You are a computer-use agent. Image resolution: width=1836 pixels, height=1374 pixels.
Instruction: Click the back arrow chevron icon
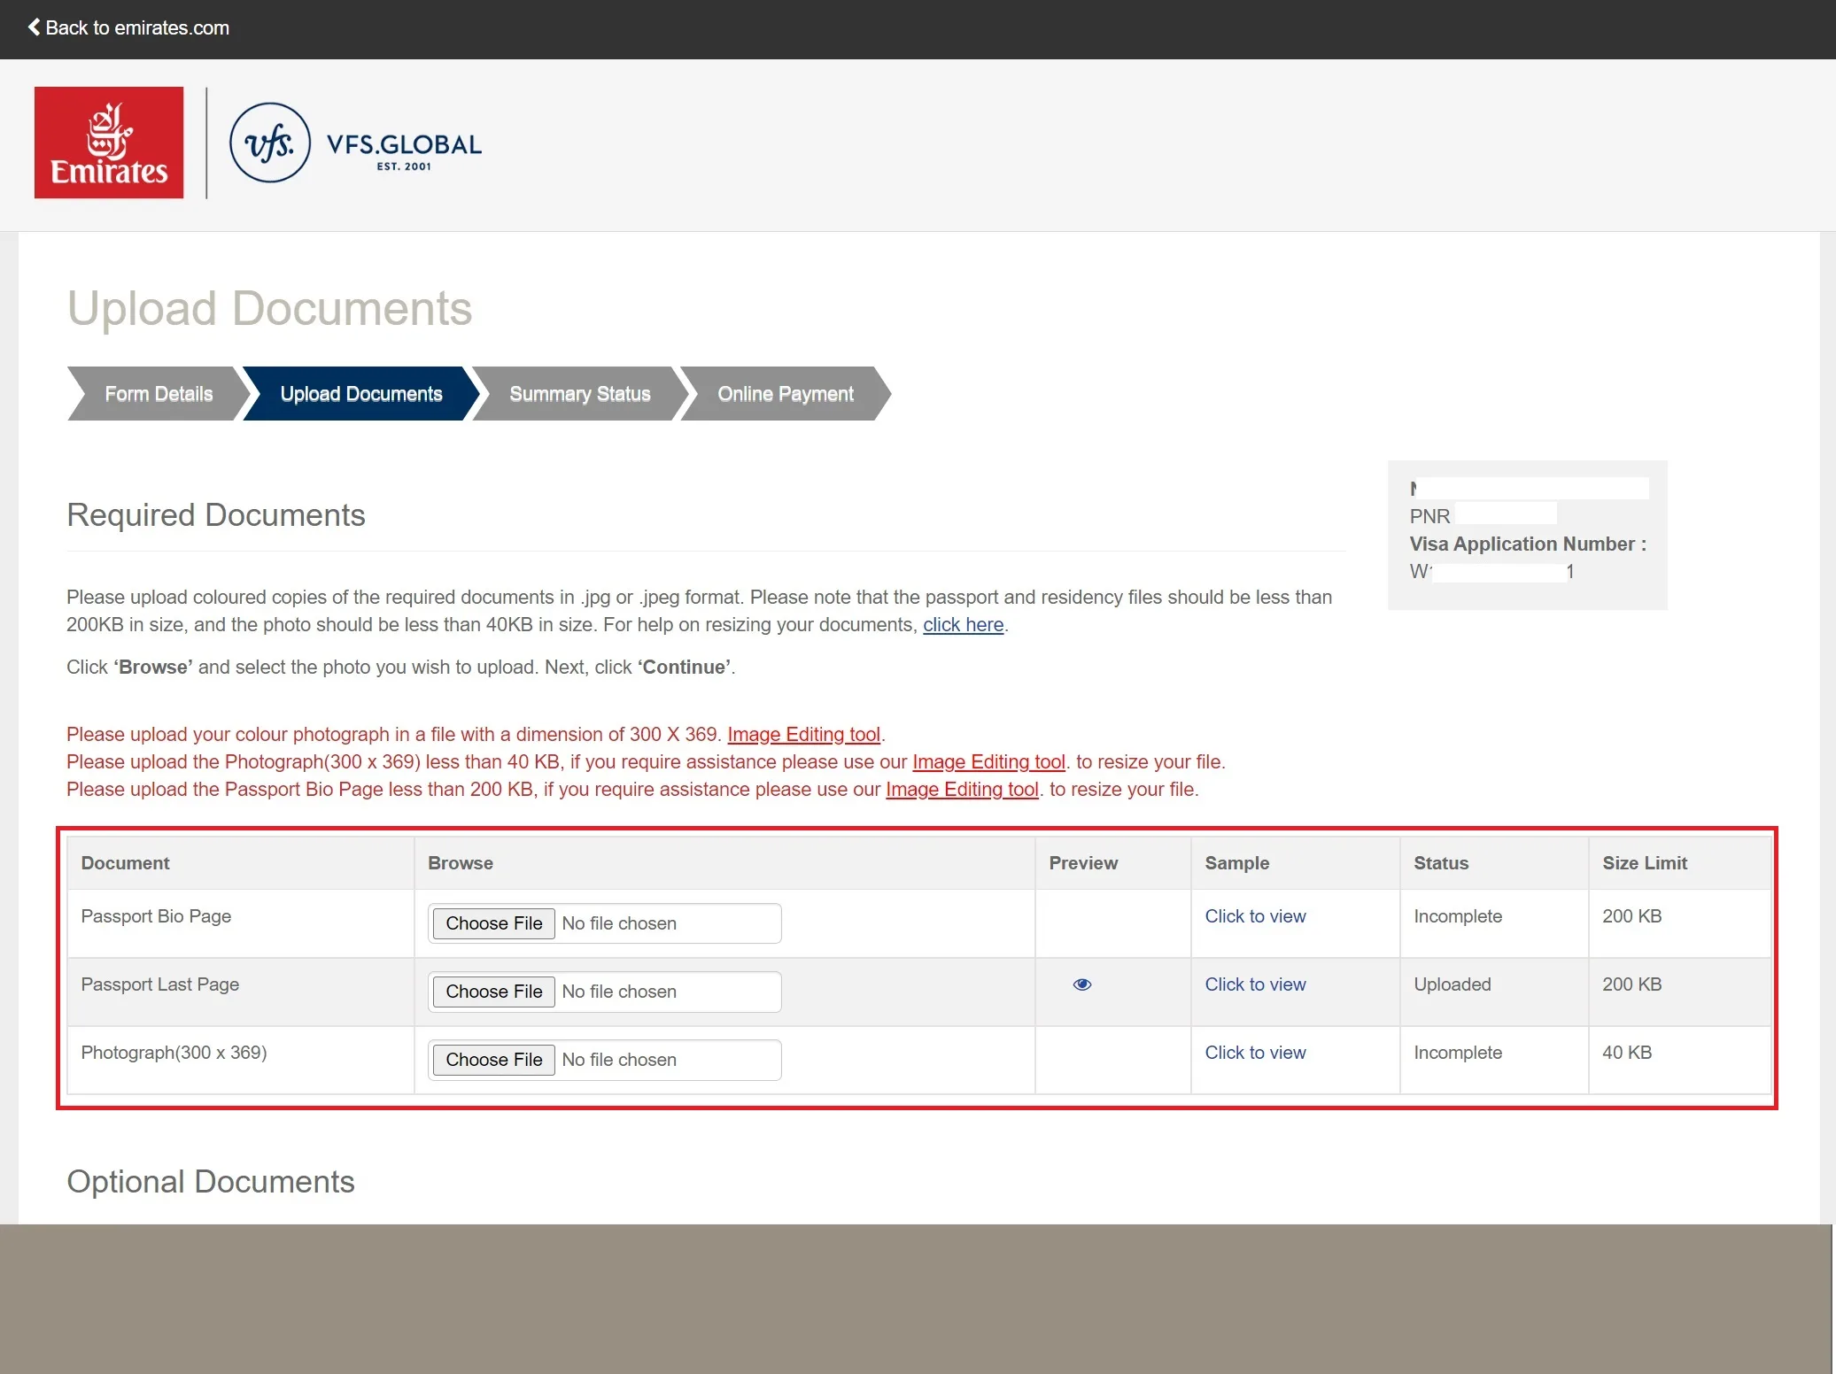pos(34,27)
